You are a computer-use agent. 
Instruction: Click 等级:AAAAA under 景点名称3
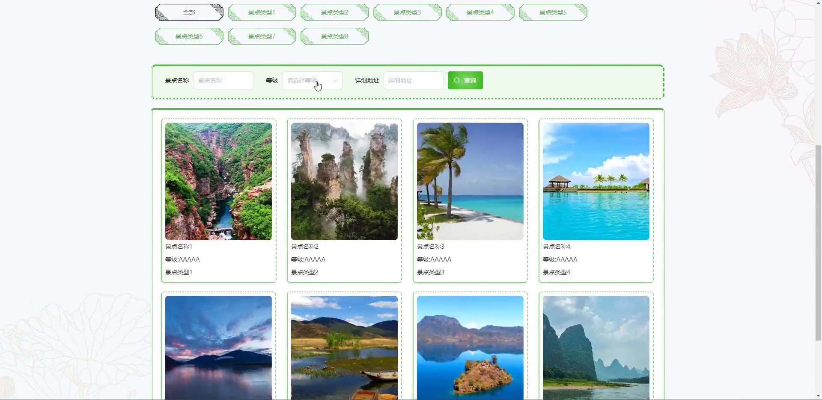(434, 259)
